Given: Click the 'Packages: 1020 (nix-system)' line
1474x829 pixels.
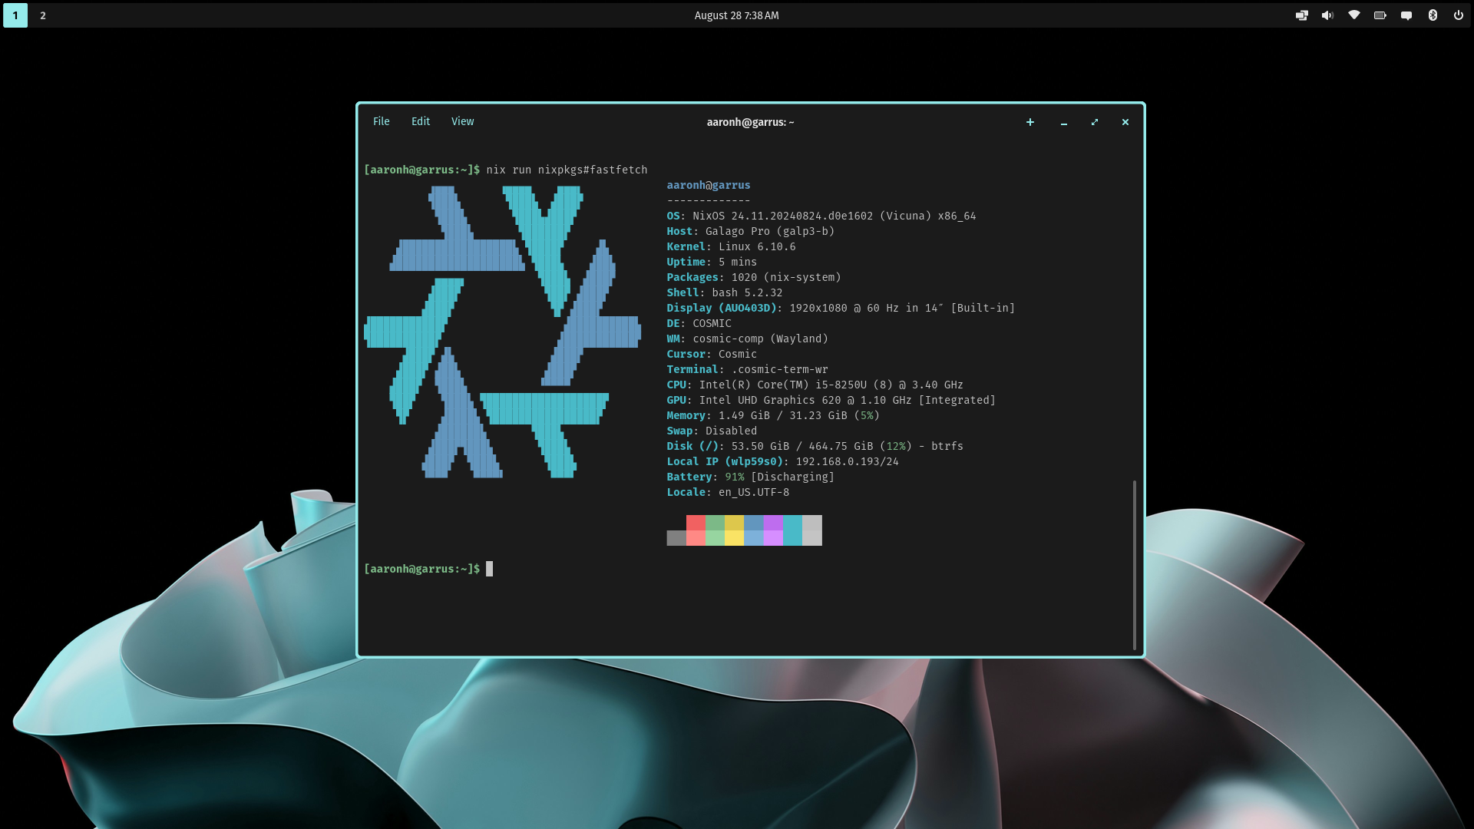Looking at the screenshot, I should pyautogui.click(x=754, y=277).
